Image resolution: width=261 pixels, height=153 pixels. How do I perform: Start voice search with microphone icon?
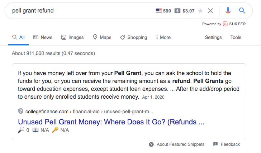[228, 11]
